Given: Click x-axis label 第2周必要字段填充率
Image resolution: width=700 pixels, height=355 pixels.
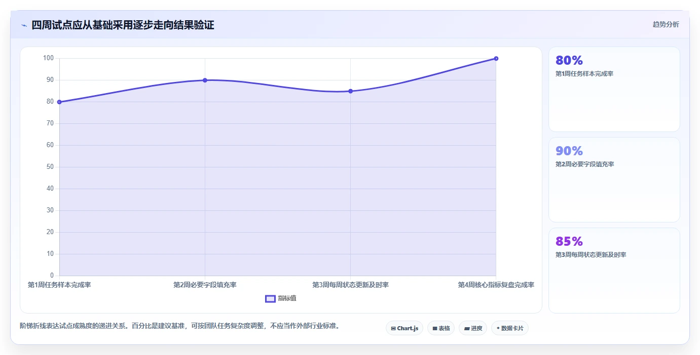Looking at the screenshot, I should click(x=205, y=285).
